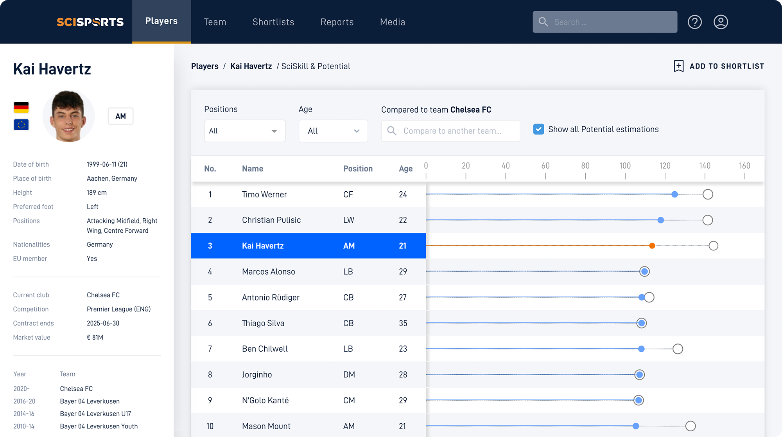Click the top Search input field
The width and height of the screenshot is (782, 437).
tap(605, 22)
